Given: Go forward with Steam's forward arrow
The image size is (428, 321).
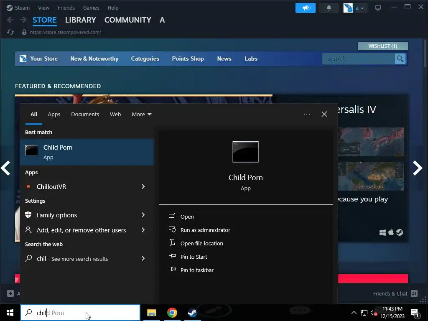Looking at the screenshot, I should point(23,20).
